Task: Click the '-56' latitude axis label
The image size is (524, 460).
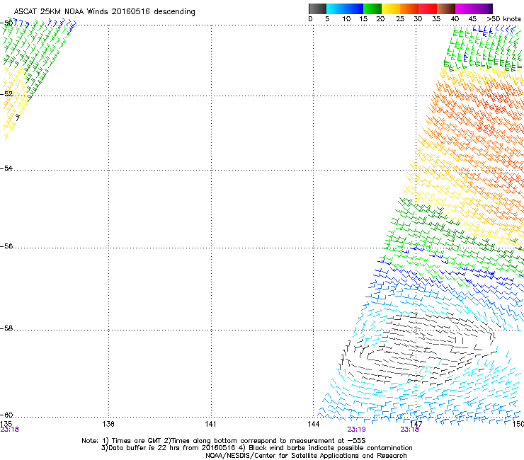Action: pos(6,246)
